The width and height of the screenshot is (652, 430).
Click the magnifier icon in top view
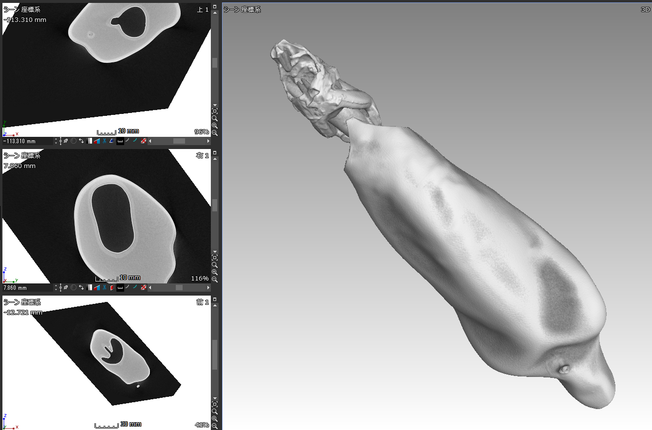pyautogui.click(x=215, y=118)
